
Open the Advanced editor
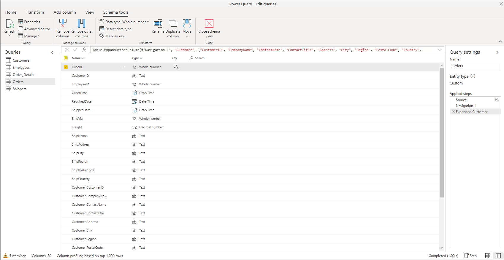34,29
